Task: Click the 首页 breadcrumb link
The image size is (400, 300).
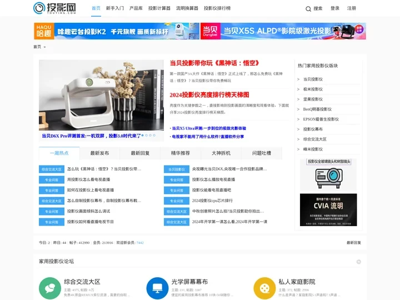Action: [37, 47]
